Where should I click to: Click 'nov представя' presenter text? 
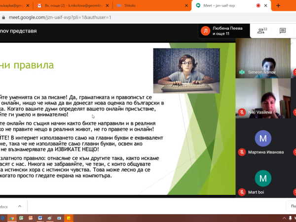pyautogui.click(x=18, y=31)
